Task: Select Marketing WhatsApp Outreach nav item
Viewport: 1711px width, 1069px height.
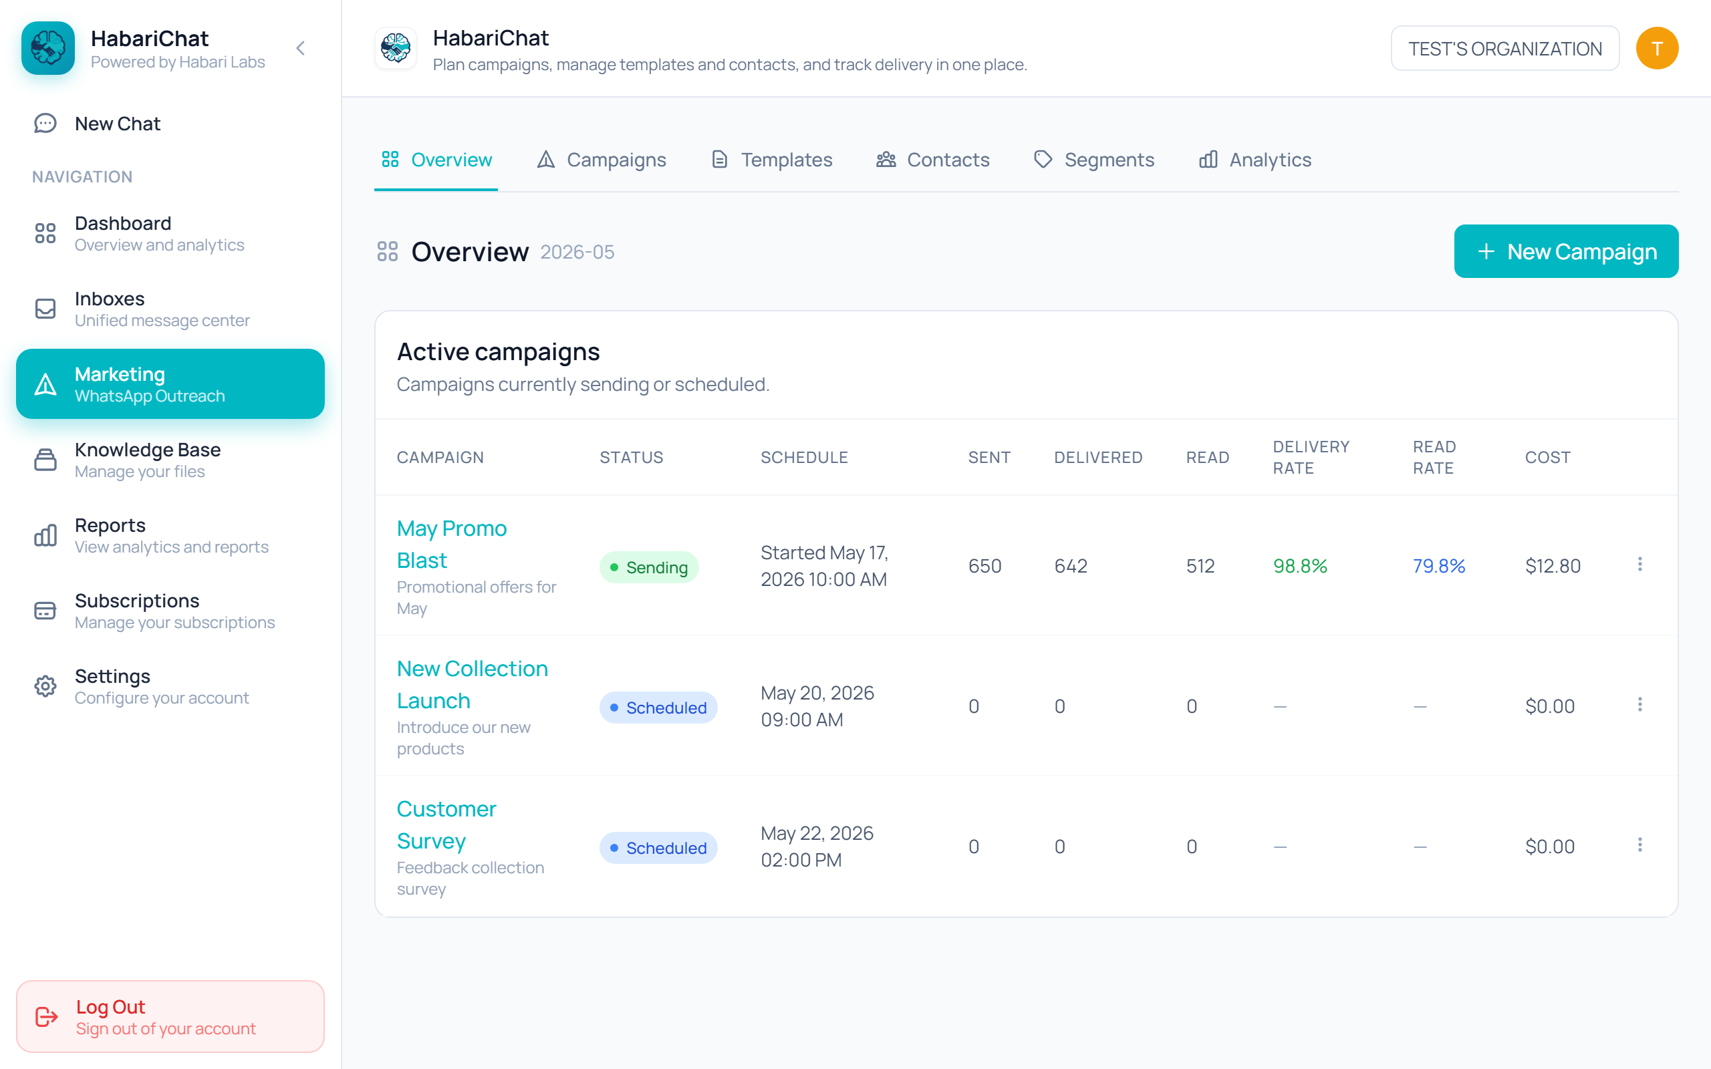Action: (x=170, y=384)
